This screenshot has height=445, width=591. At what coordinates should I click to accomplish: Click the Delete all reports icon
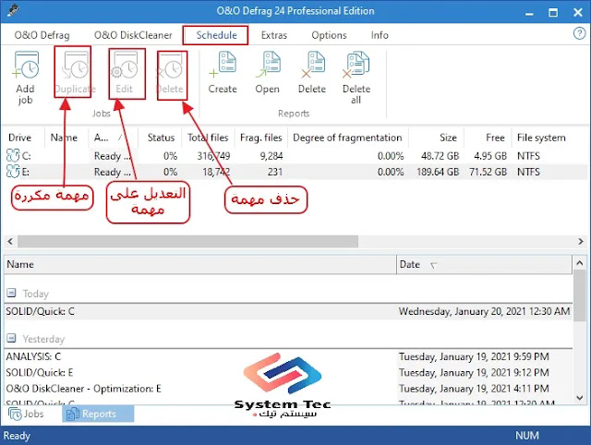coord(356,66)
